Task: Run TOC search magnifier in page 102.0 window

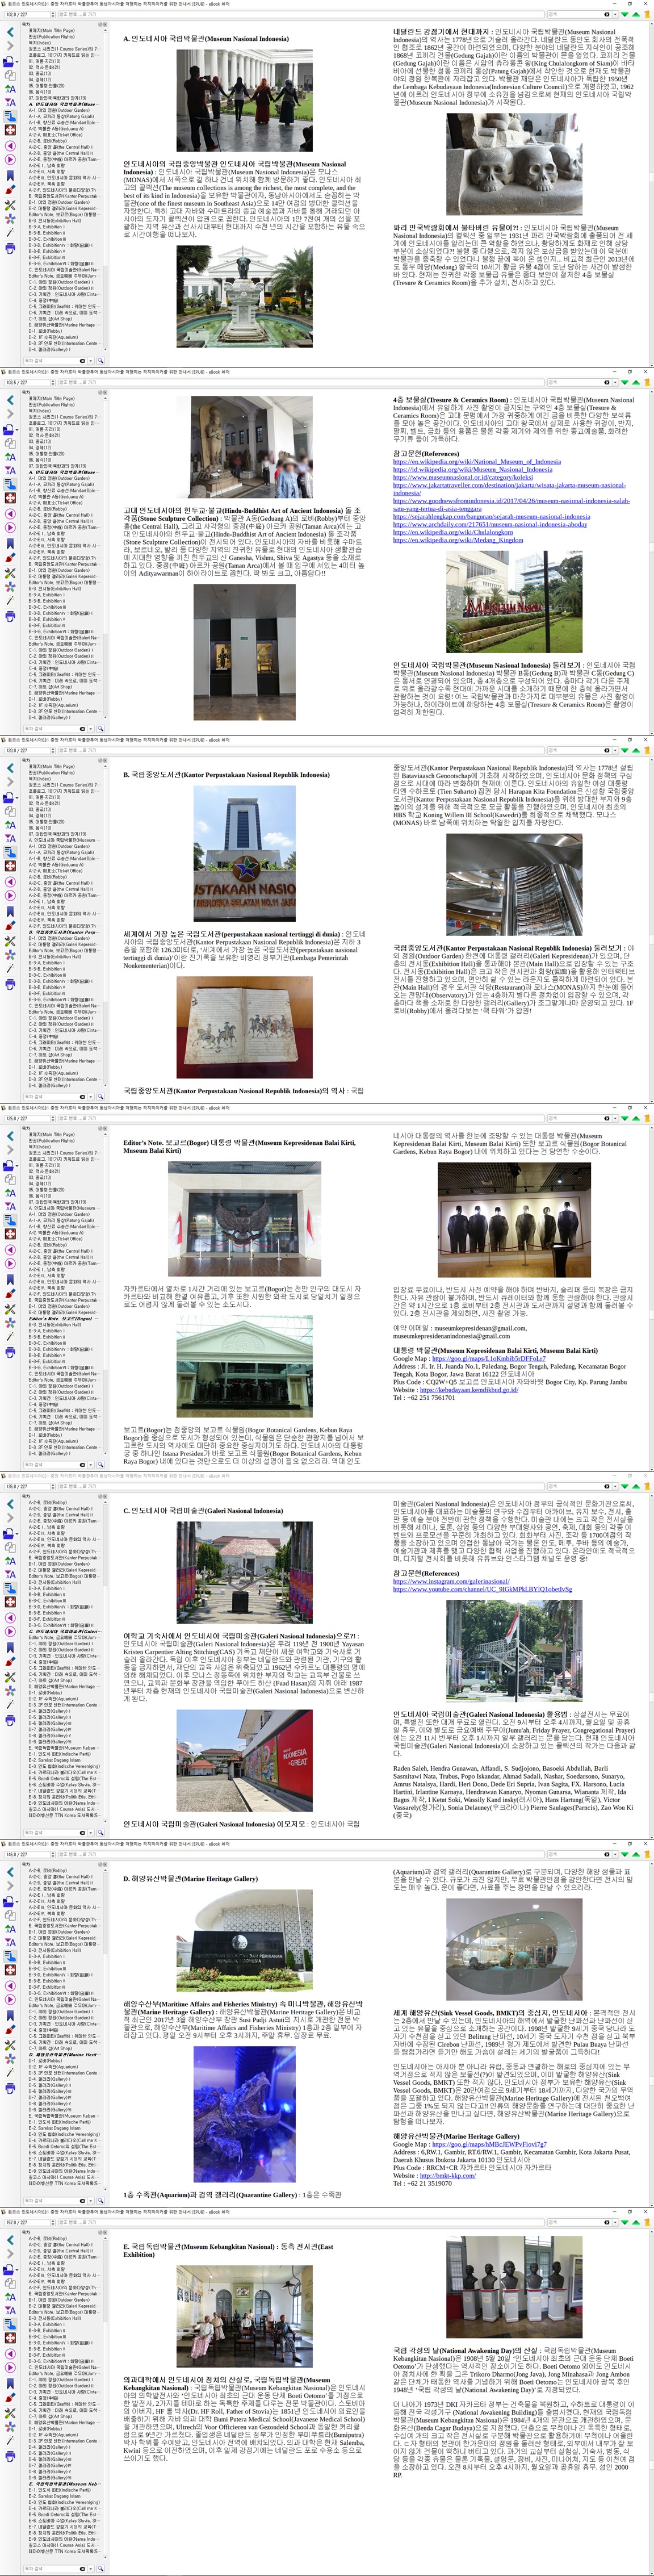Action: click(101, 361)
